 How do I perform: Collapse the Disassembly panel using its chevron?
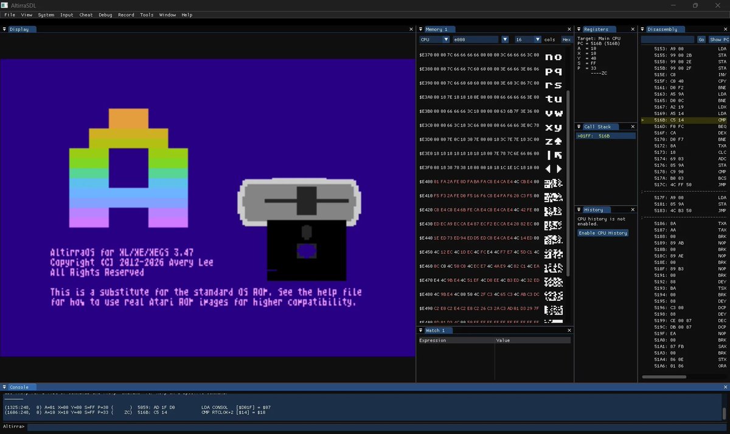642,29
